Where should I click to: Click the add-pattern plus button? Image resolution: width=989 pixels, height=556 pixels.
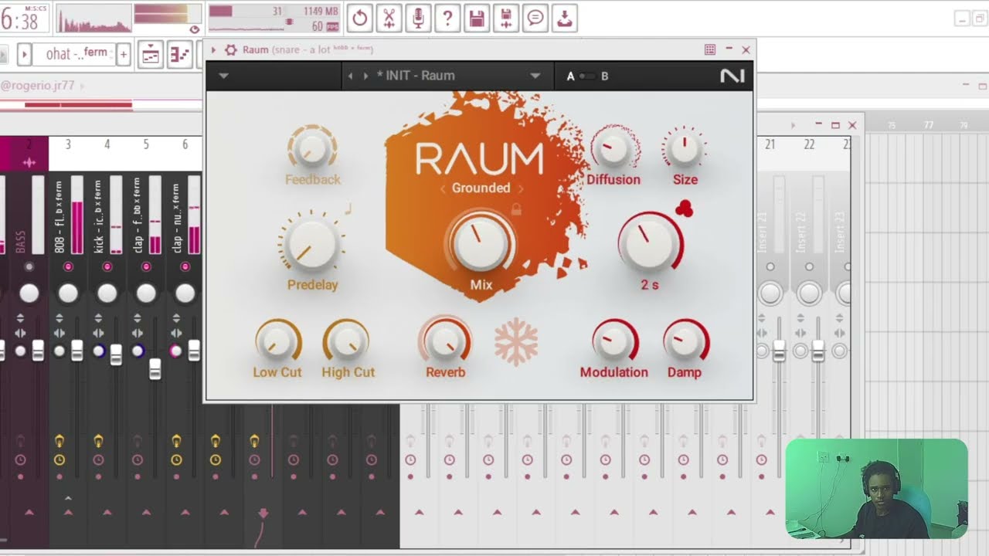click(124, 55)
